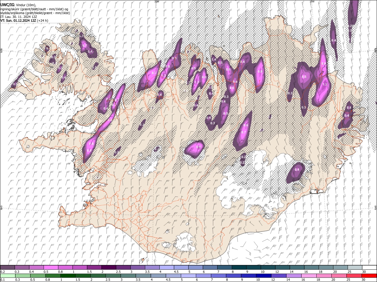
Task: Click the pale green lower swatch between 0.1 and 0.3
Action: (7, 276)
